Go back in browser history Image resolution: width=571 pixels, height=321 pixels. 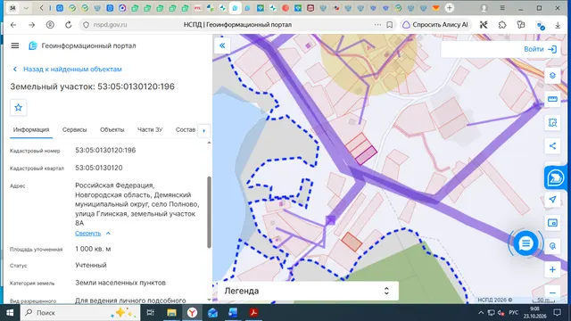point(13,25)
